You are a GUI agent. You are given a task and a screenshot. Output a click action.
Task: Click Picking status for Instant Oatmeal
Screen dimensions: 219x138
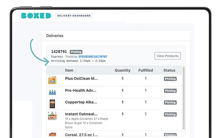170,115
